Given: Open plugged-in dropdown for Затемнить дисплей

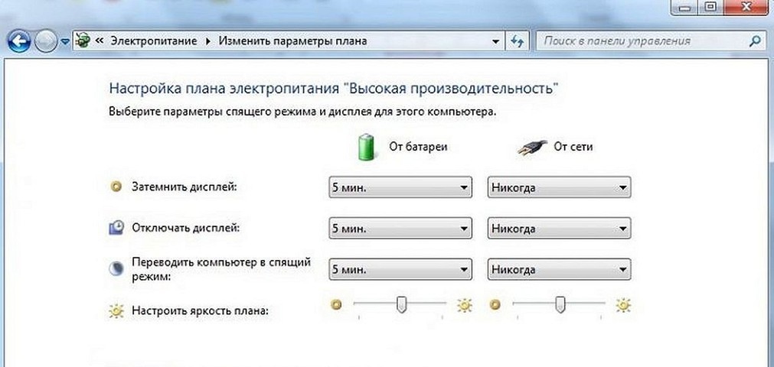Looking at the screenshot, I should pyautogui.click(x=560, y=187).
